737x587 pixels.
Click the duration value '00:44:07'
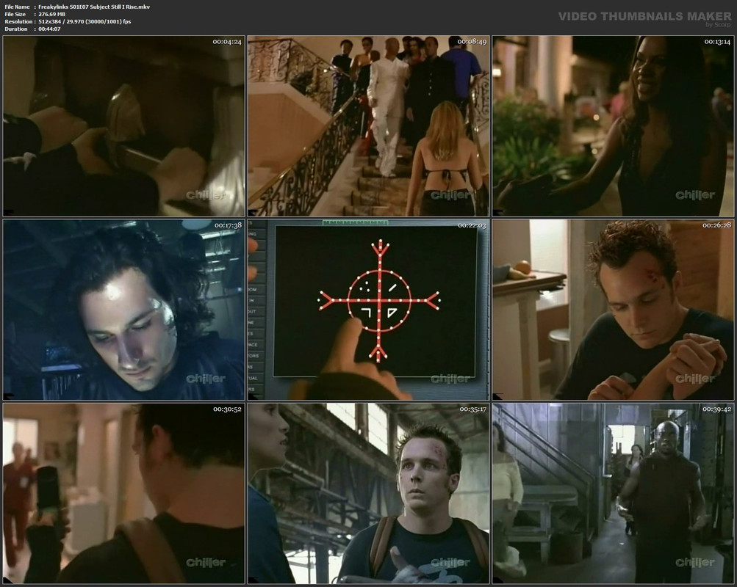pyautogui.click(x=49, y=29)
